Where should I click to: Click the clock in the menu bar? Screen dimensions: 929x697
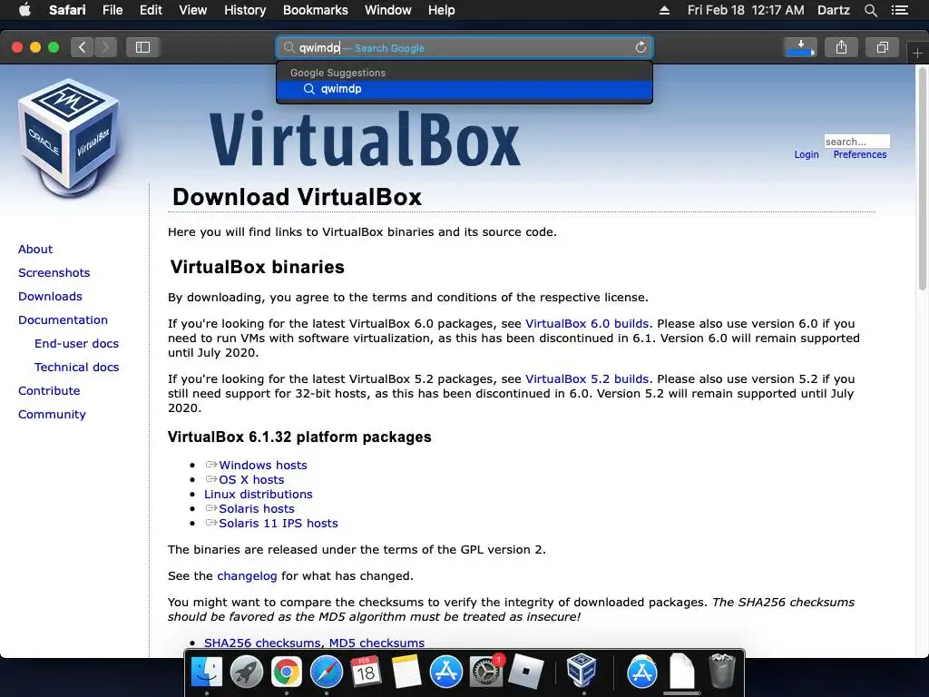746,10
